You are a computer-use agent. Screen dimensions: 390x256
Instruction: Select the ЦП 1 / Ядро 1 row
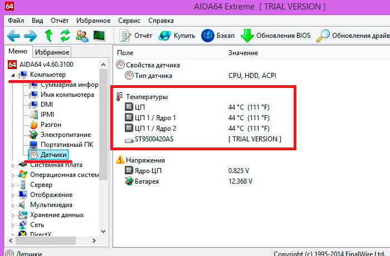tap(155, 118)
